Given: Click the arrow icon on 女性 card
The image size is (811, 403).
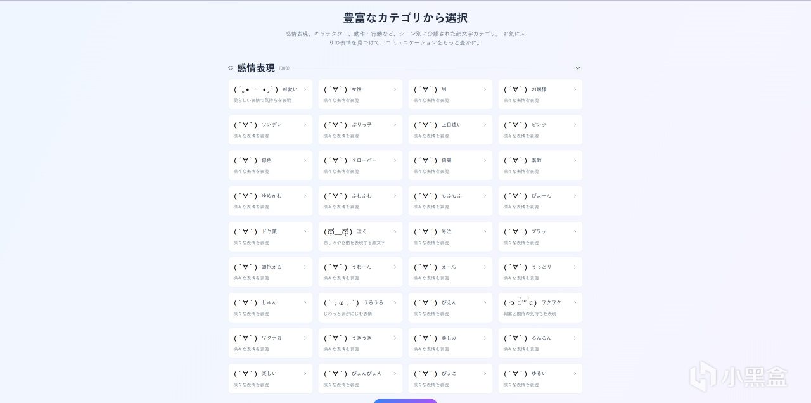Looking at the screenshot, I should pos(395,89).
